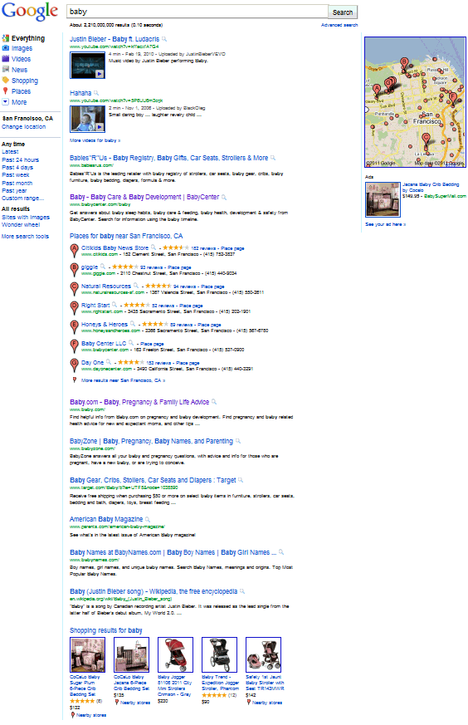Click See your ad here link
The width and height of the screenshot is (468, 725).
385,224
